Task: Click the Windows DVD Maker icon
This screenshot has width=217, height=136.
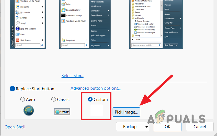Action: point(135,24)
